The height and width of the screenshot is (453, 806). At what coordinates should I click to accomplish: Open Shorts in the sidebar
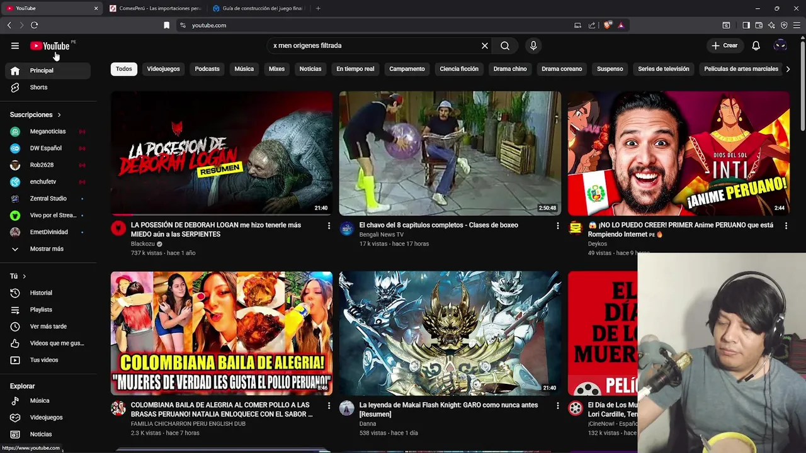point(48,87)
